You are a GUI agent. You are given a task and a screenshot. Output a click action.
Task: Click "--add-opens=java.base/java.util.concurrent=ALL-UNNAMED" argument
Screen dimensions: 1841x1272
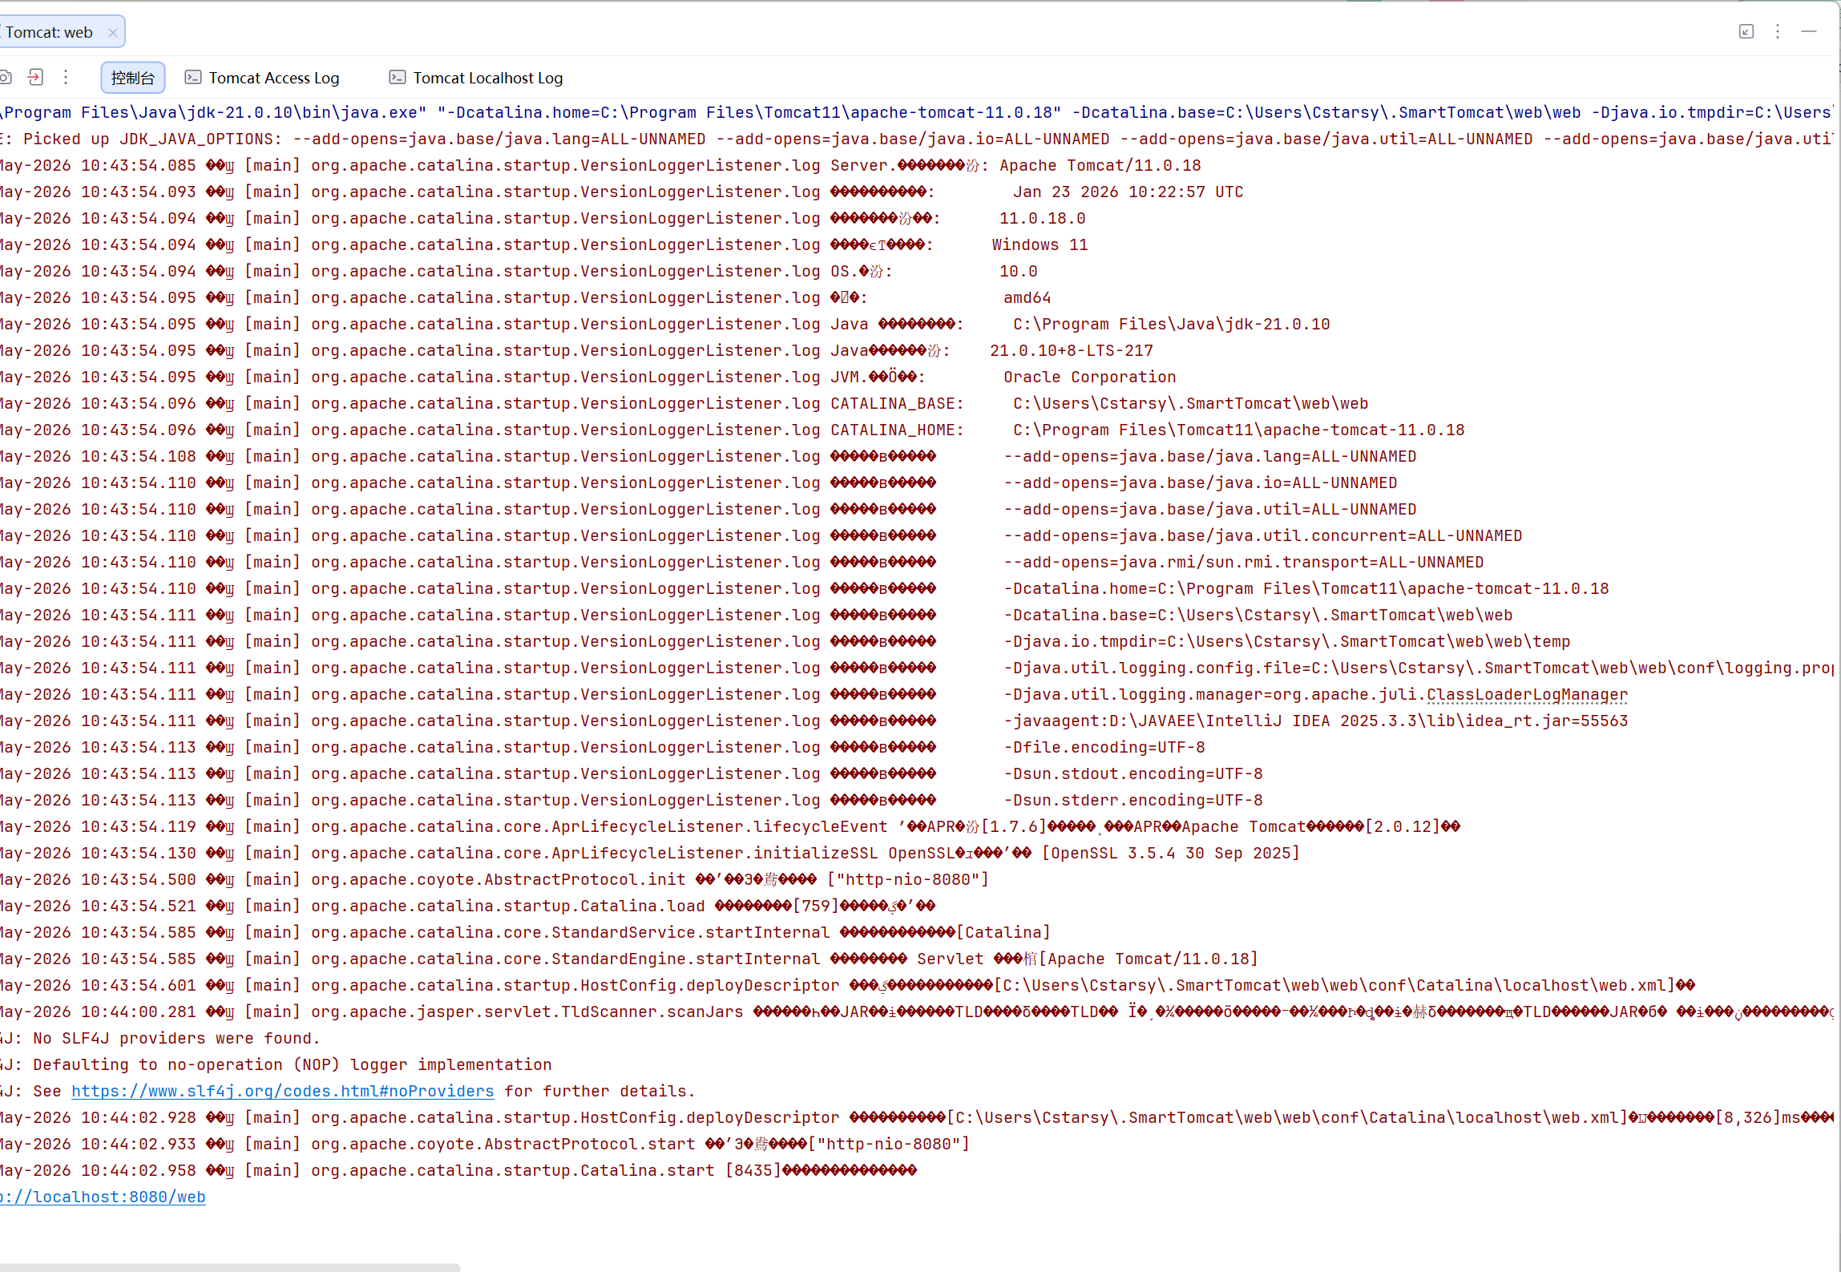pos(1263,535)
